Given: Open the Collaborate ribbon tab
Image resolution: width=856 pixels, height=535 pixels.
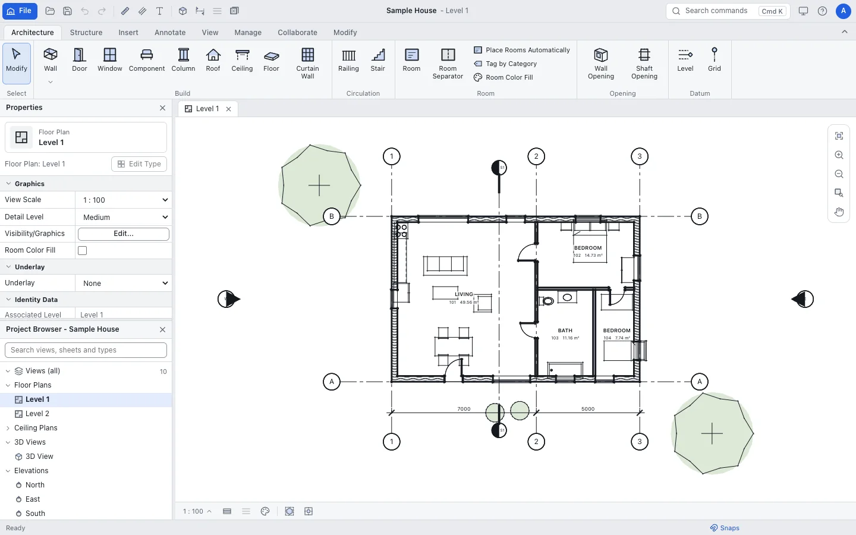Looking at the screenshot, I should 297,33.
